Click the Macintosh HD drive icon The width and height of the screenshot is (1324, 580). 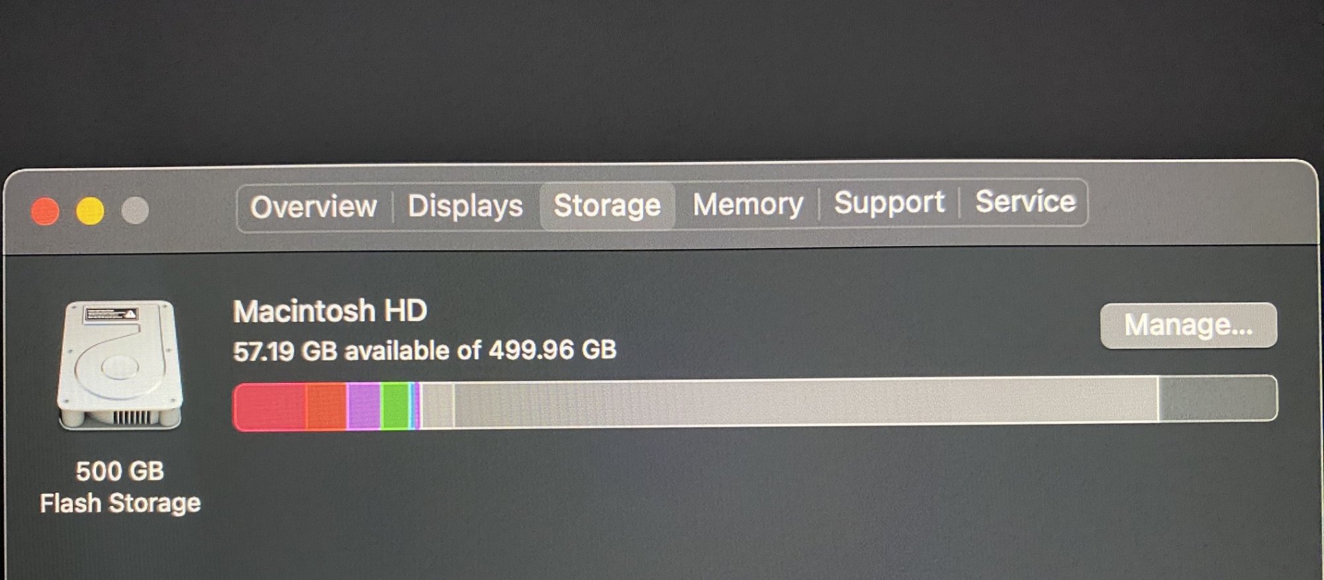tap(120, 365)
